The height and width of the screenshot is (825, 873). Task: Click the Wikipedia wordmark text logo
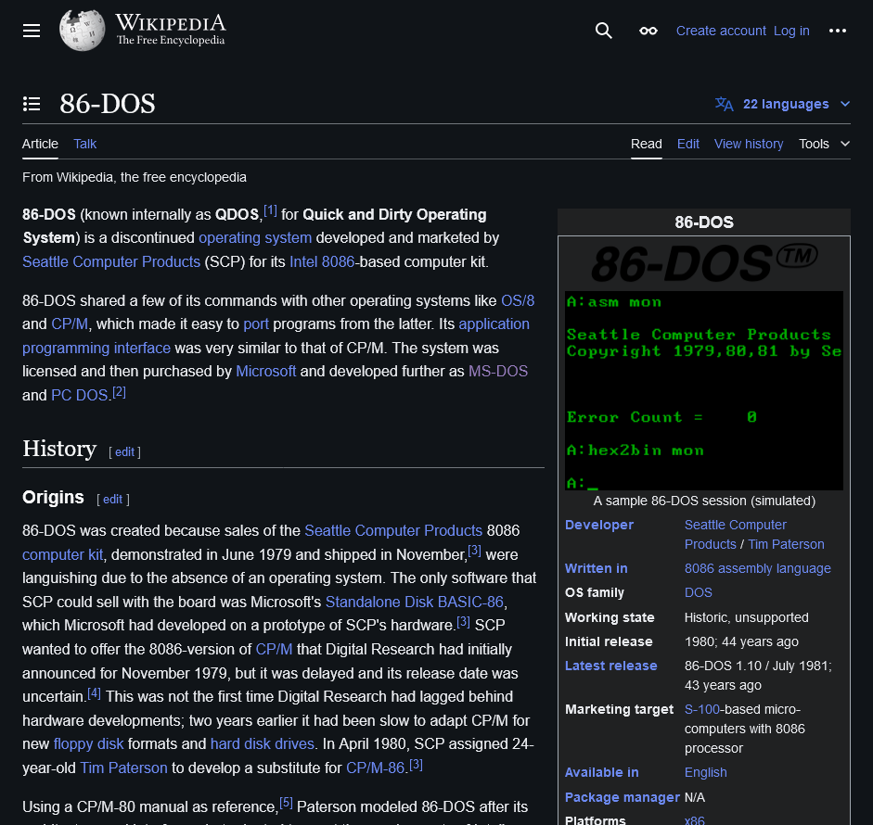tap(171, 30)
